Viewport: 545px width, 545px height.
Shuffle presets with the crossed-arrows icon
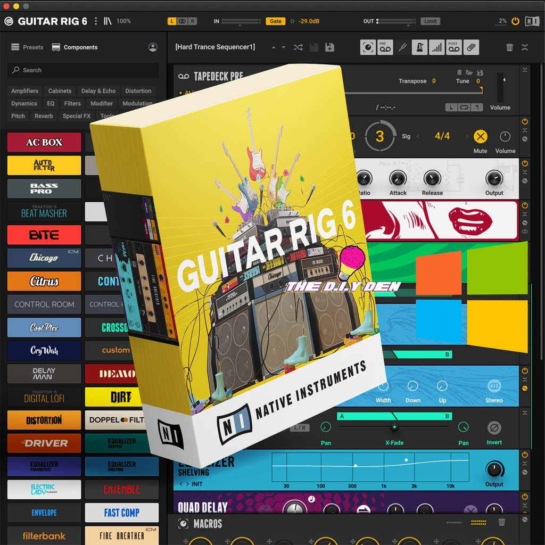point(298,47)
